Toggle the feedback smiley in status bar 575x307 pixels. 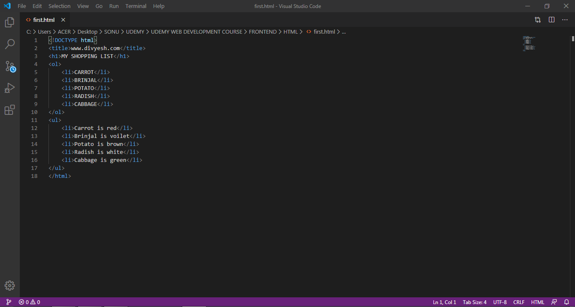[554, 302]
